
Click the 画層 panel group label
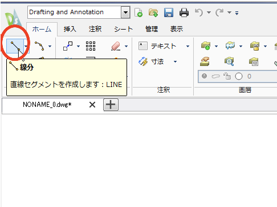[x=245, y=90]
